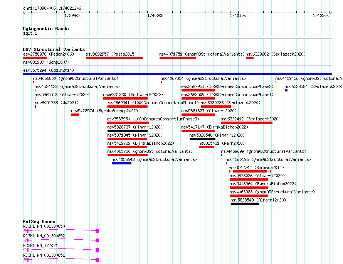This screenshot has height=264, width=343.
Task: Click the 174010k ruler position label
Action: pos(238,15)
